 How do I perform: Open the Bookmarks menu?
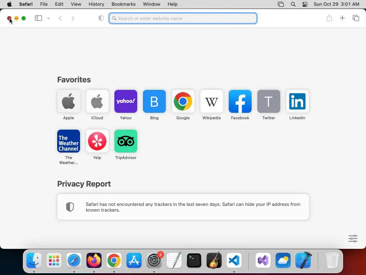pos(123,4)
